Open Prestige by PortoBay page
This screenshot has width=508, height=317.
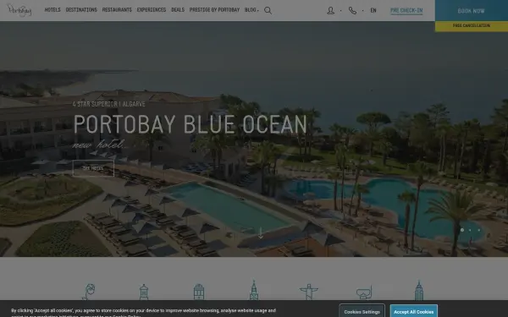click(214, 10)
